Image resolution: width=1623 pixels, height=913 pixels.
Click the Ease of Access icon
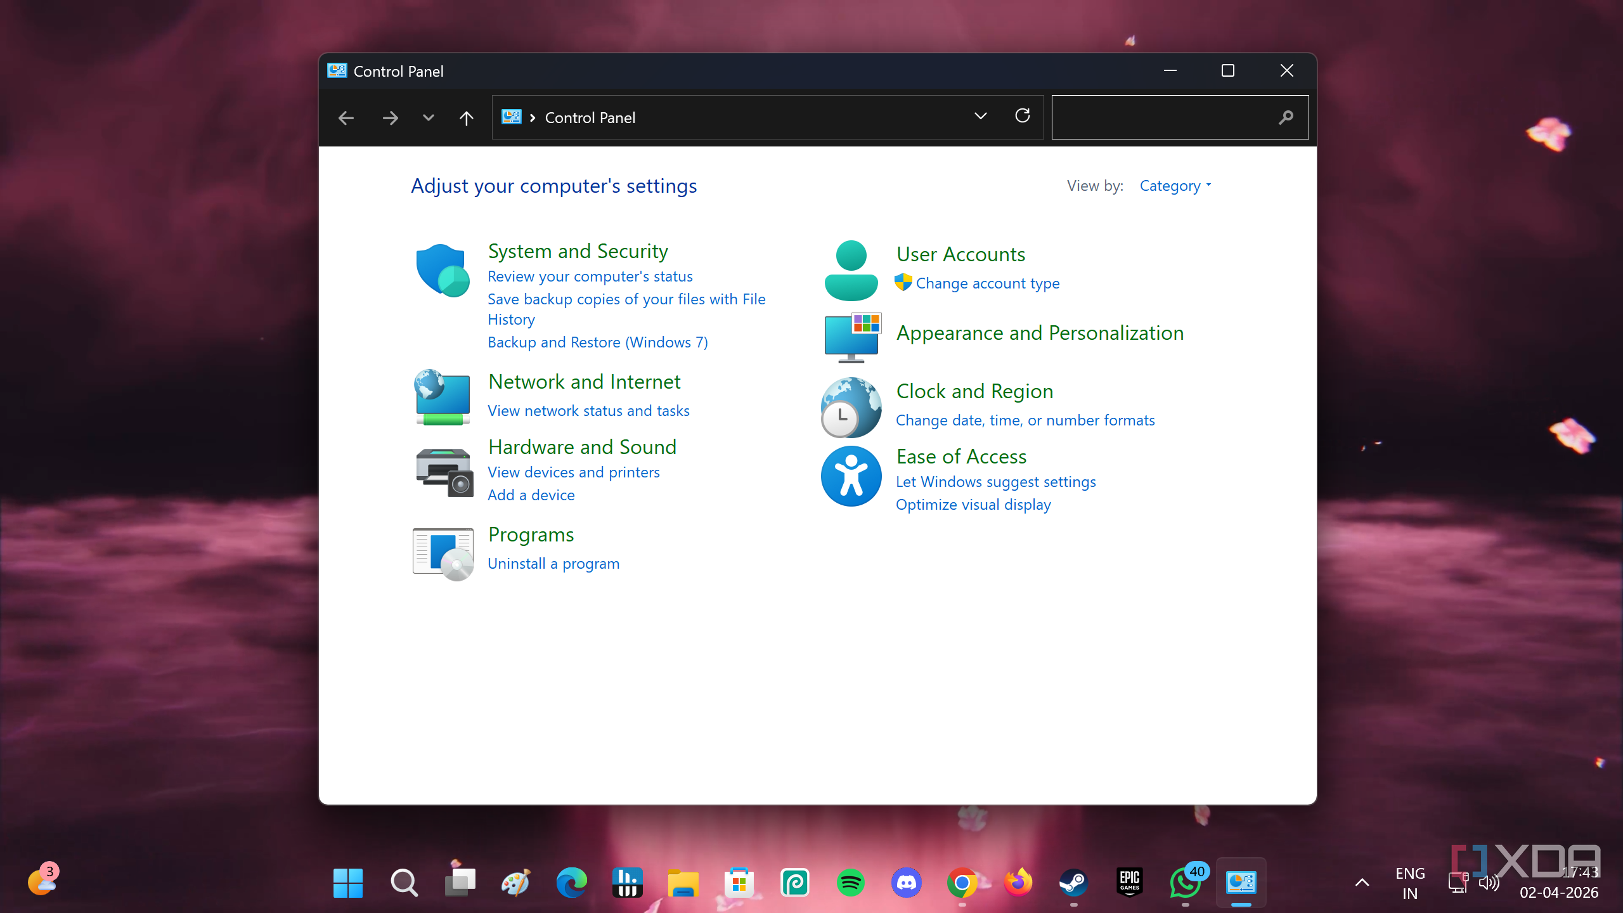851,476
